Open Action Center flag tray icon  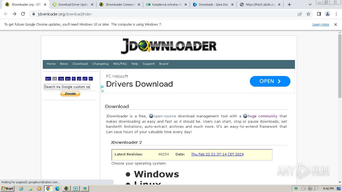click(x=317, y=189)
